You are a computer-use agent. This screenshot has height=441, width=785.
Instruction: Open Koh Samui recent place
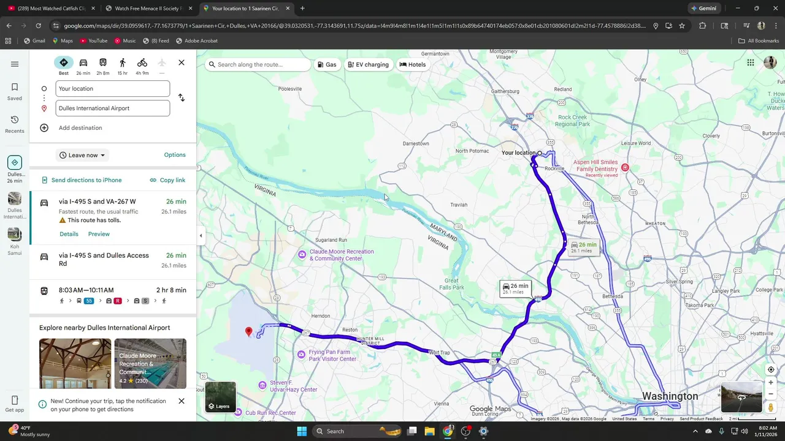point(15,242)
